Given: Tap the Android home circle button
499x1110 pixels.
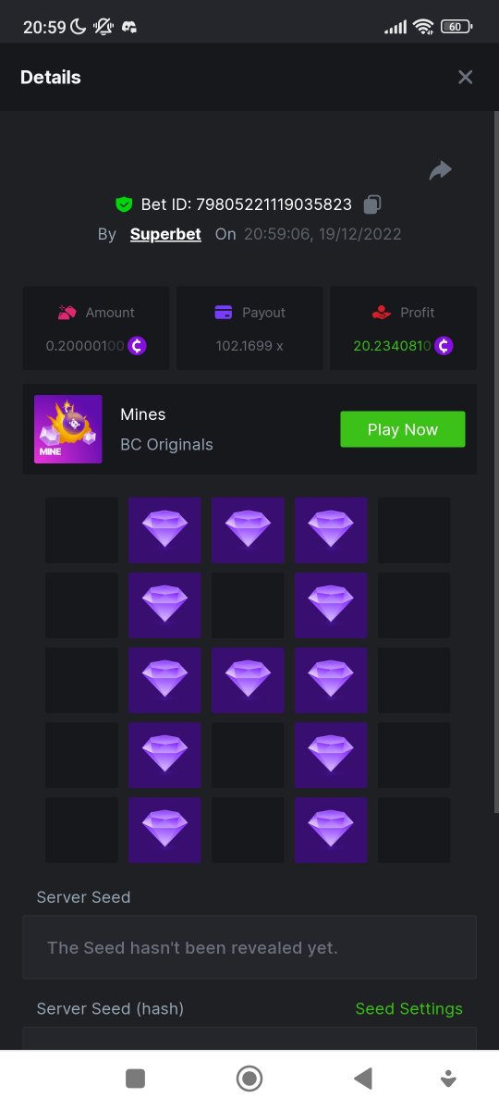Looking at the screenshot, I should pos(249,1078).
